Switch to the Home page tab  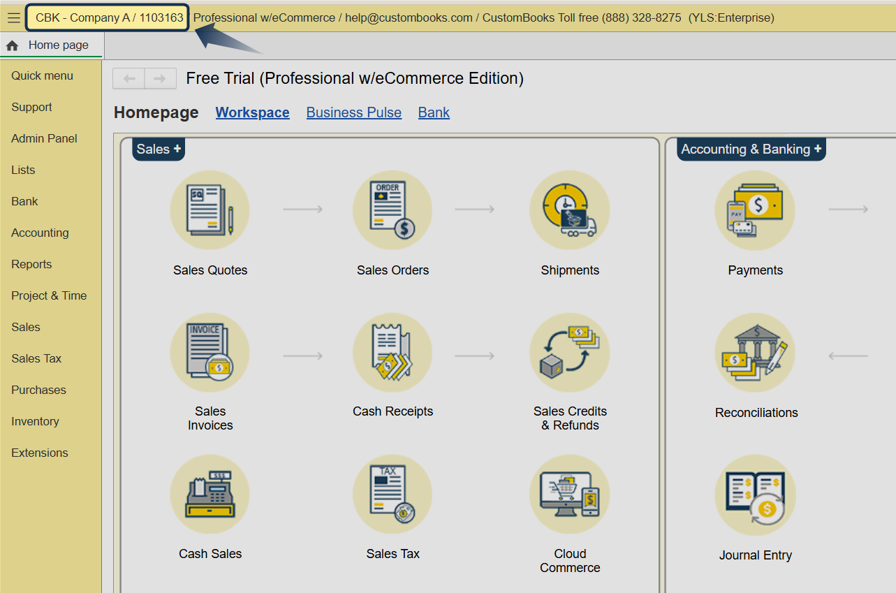(x=51, y=45)
